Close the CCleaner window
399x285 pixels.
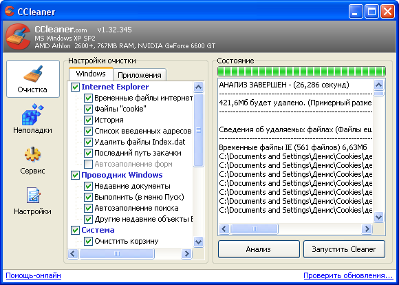pyautogui.click(x=387, y=12)
